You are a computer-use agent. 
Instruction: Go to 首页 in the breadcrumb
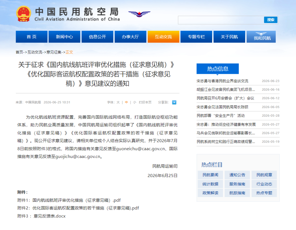(x=19, y=52)
